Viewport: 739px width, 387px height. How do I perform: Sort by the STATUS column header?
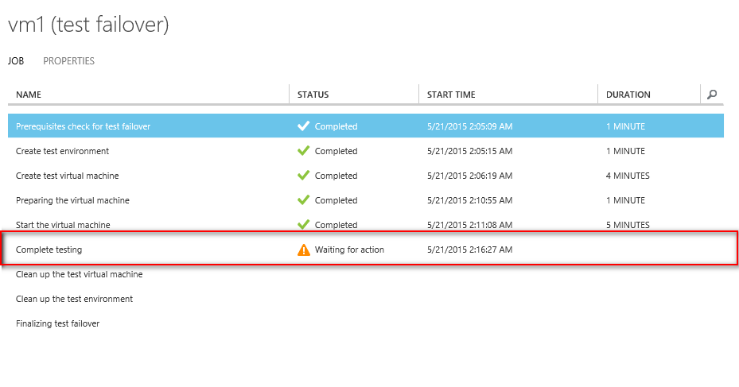(x=313, y=95)
